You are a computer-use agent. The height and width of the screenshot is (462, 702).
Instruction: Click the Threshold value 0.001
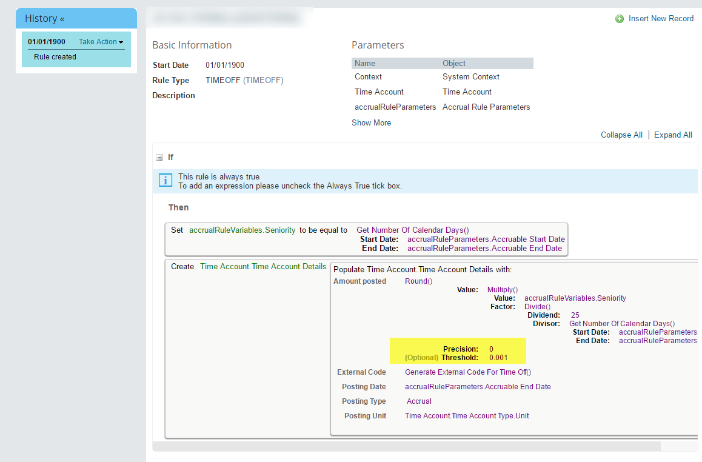click(x=498, y=358)
